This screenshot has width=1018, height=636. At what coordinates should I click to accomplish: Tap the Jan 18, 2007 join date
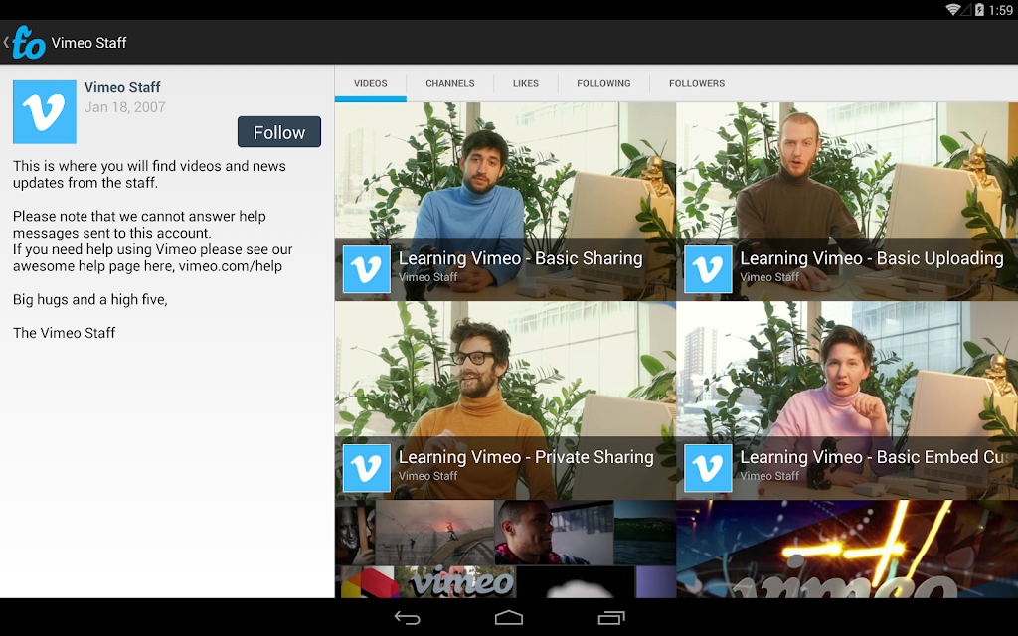124,107
